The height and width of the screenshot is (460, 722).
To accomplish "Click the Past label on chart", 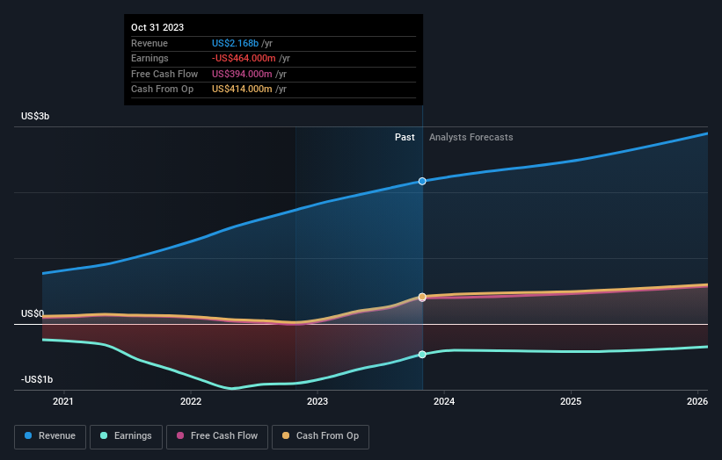I will point(405,138).
